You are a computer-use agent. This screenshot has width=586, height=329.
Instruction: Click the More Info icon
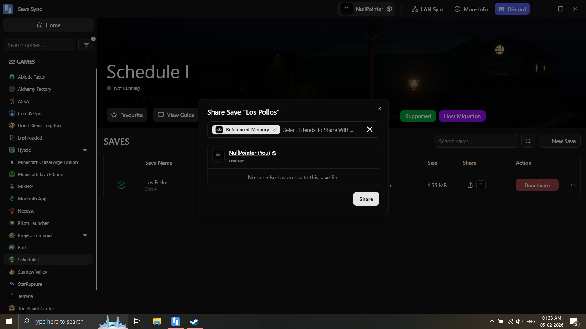point(458,9)
